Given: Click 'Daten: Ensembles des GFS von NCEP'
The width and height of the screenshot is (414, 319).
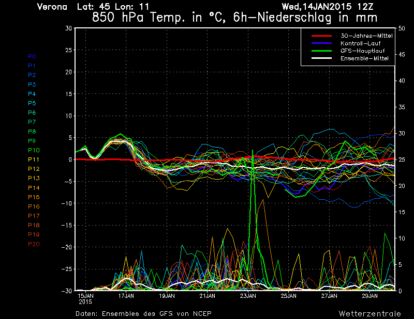Looking at the screenshot, I should (143, 314).
